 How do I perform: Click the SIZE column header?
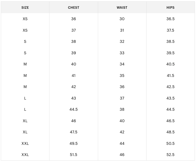pyautogui.click(x=25, y=8)
